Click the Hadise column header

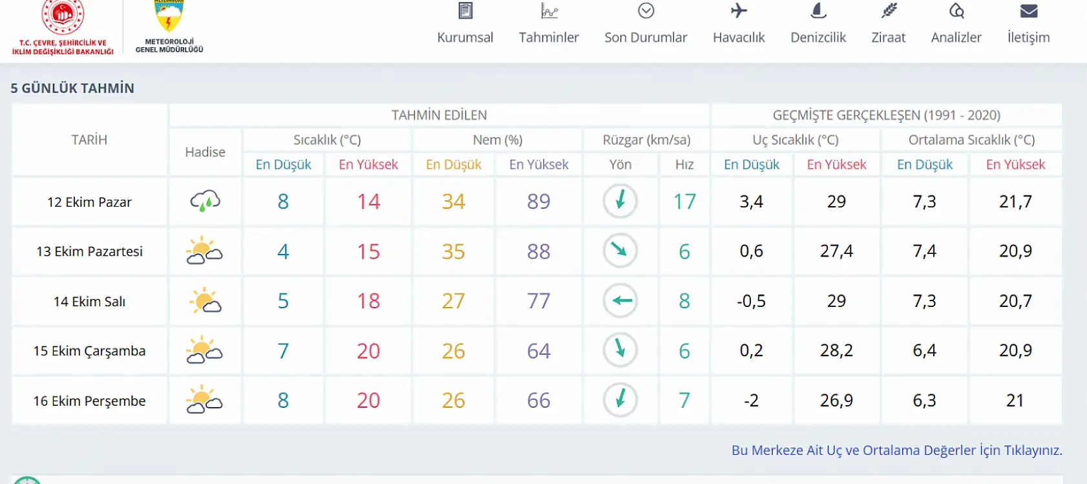pyautogui.click(x=205, y=152)
